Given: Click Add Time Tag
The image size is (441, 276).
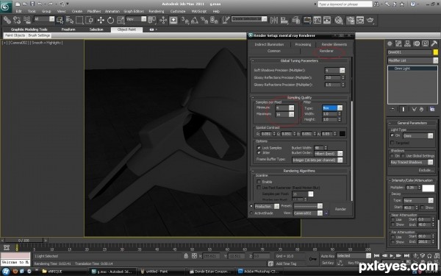Looking at the screenshot, I should click(287, 263).
